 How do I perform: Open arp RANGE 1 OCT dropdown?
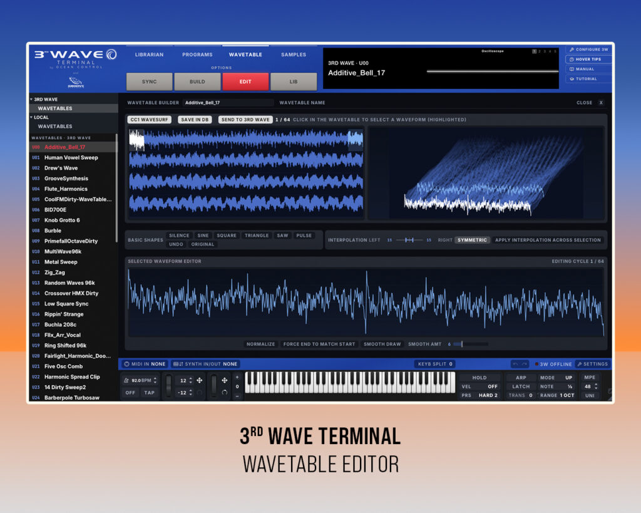pyautogui.click(x=556, y=396)
